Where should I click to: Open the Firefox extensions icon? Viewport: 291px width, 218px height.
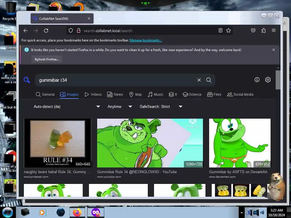(x=263, y=30)
